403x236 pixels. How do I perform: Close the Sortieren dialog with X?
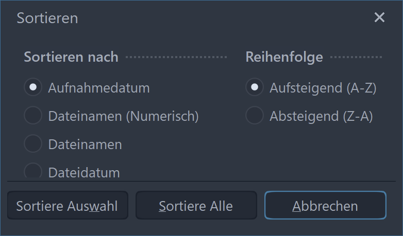point(379,18)
